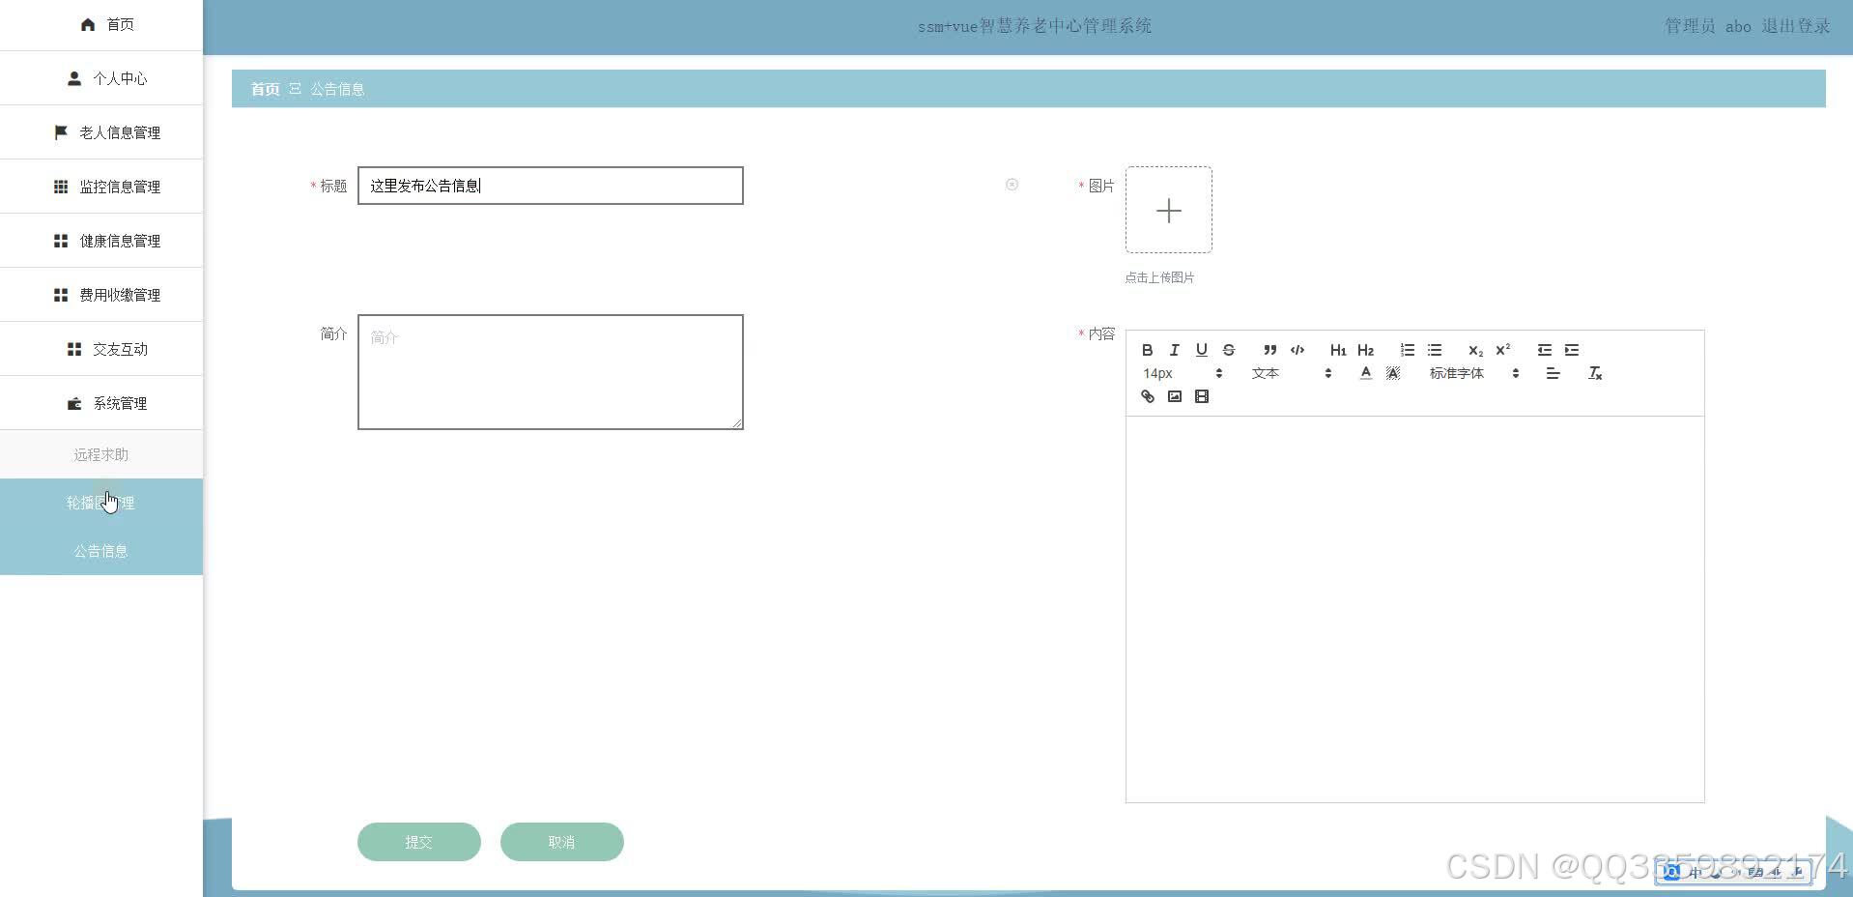Insert a blockquote in the editor
Viewport: 1853px width, 897px height.
[x=1269, y=350]
